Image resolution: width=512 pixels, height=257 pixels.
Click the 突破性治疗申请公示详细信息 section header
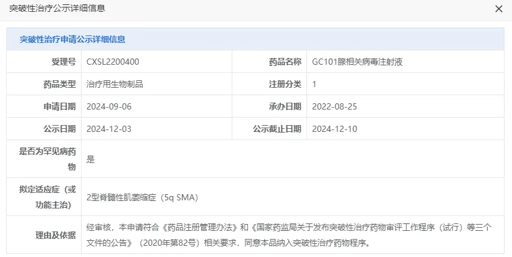coord(72,39)
